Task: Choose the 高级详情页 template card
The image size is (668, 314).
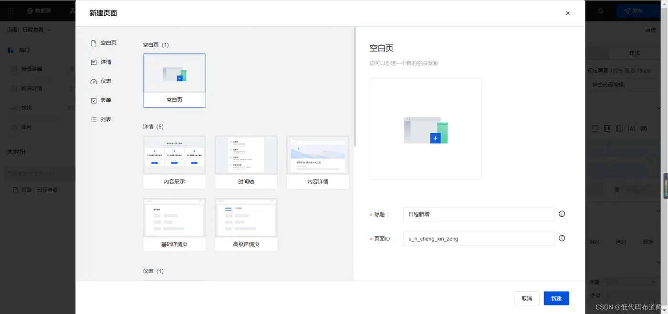Action: point(246,225)
